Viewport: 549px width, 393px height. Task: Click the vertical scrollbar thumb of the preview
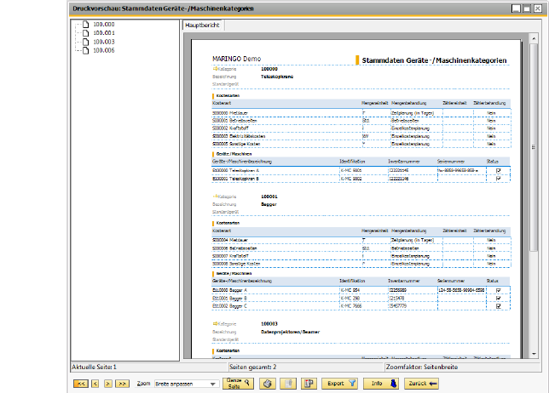point(534,147)
